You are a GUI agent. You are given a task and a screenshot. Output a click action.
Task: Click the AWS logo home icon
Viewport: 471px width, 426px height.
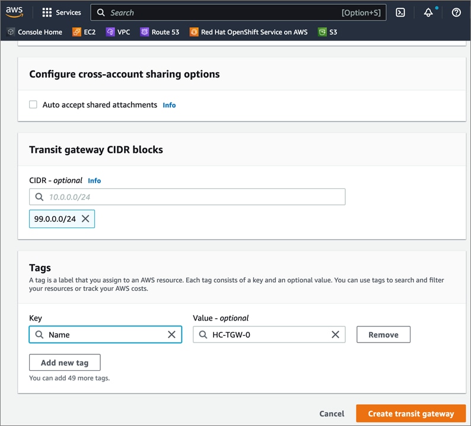coord(14,12)
